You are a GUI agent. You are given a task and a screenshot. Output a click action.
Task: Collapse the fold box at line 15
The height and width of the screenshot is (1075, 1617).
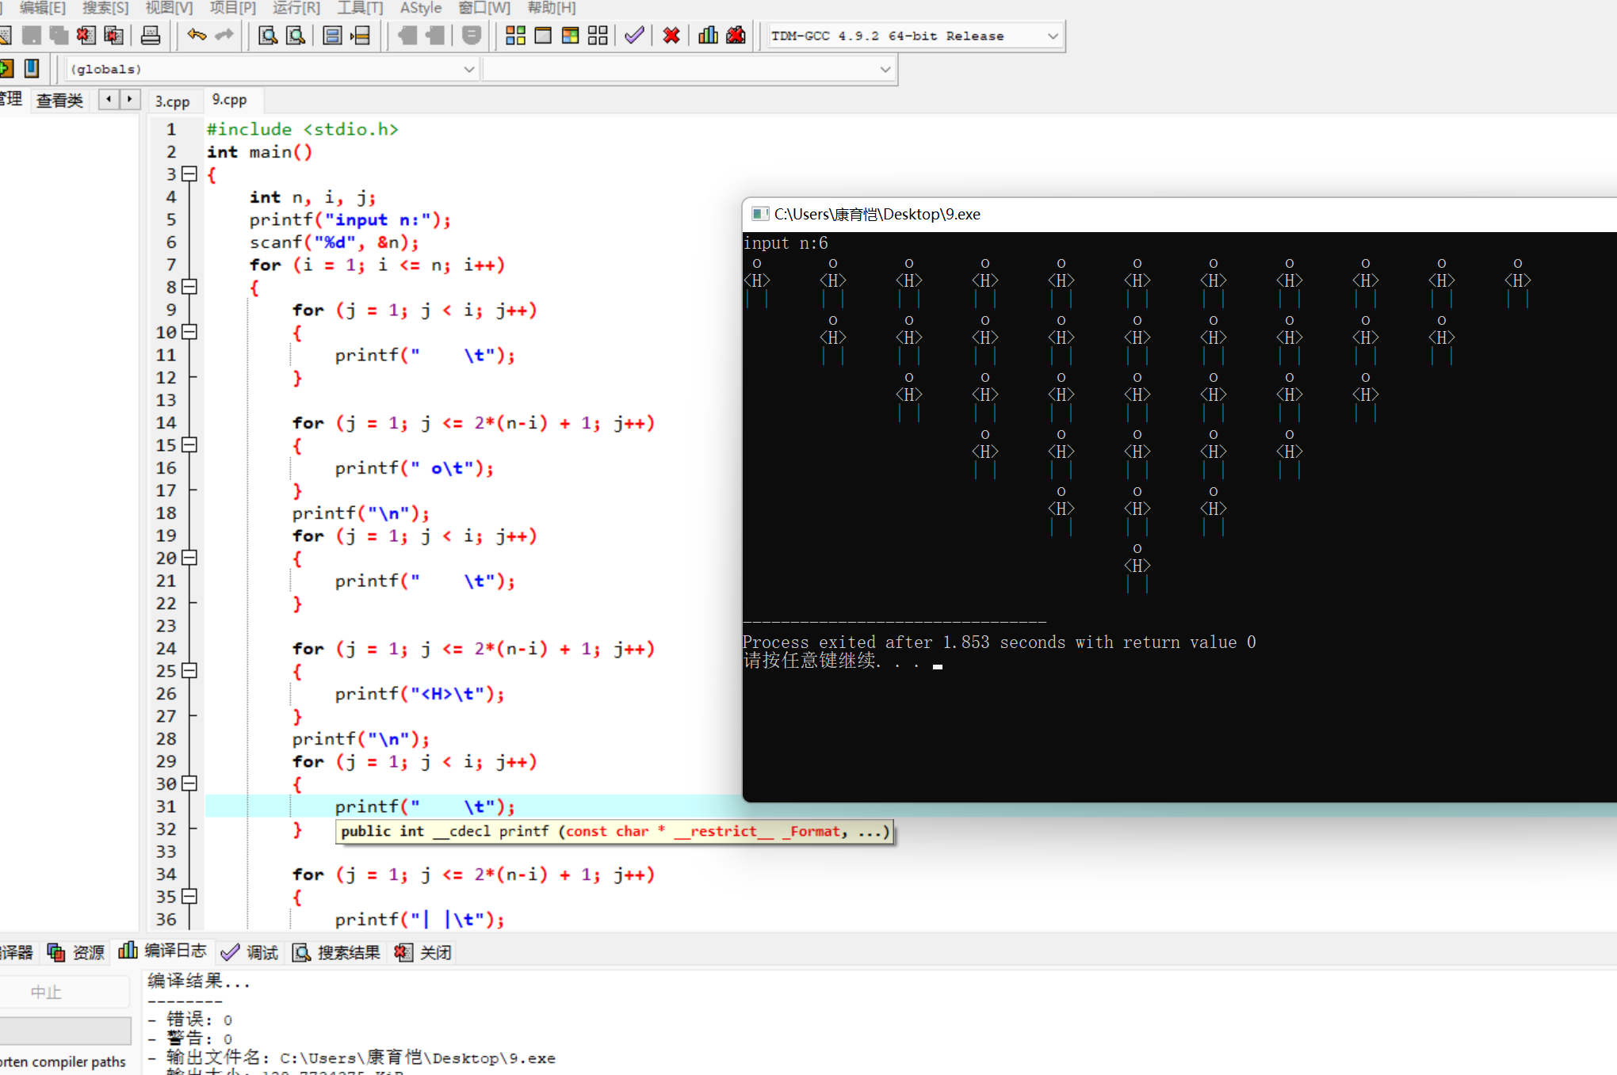coord(189,445)
